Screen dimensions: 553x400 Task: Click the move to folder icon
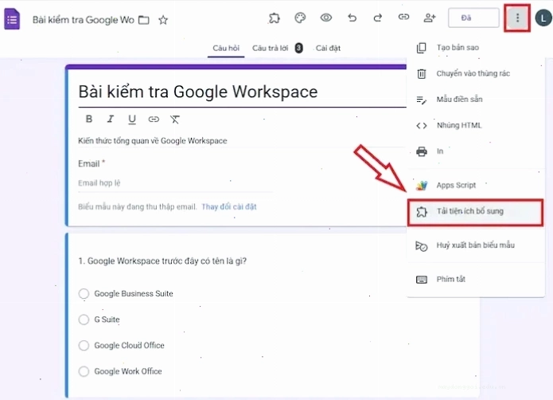(x=143, y=20)
